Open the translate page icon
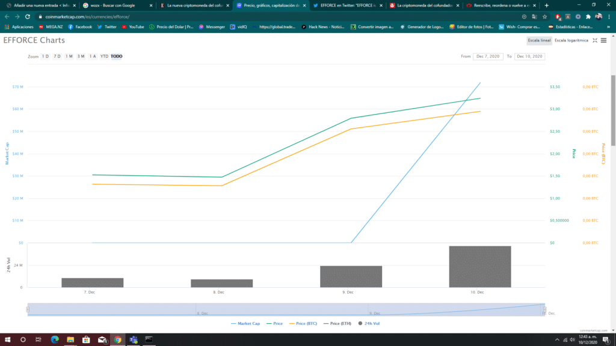Screen dimensions: 616x346 534,17
